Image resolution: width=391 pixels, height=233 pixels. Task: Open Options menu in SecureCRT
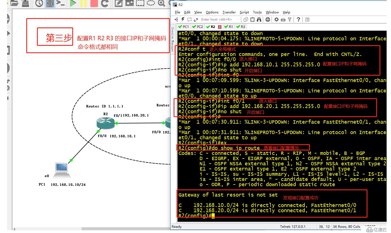coord(212,12)
